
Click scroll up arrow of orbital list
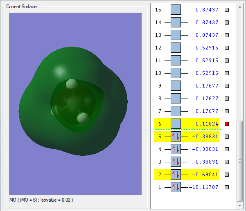pos(240,7)
